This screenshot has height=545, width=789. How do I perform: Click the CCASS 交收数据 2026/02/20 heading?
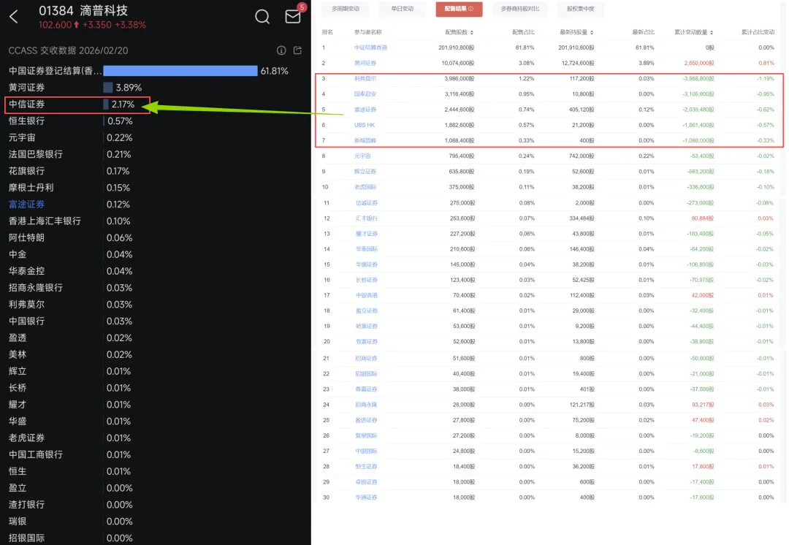coord(69,51)
